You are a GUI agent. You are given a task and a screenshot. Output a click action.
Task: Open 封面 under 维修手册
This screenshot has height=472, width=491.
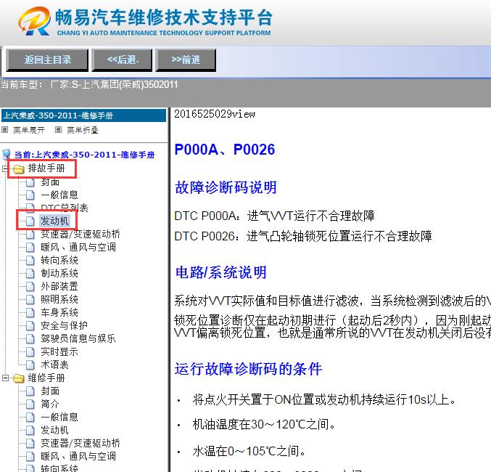tap(50, 391)
